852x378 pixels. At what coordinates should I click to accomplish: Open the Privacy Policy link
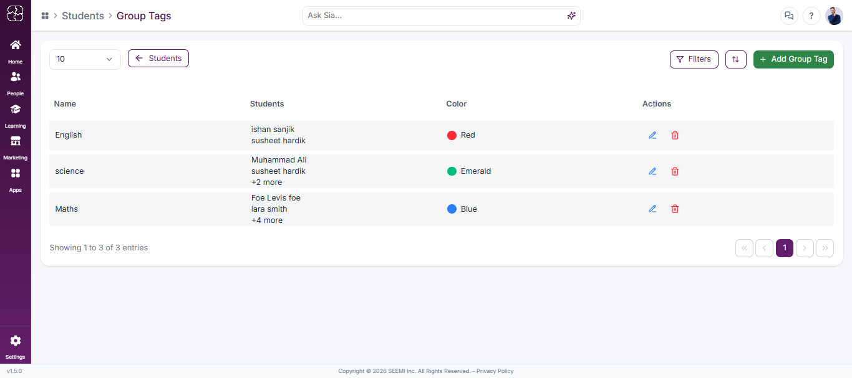coord(495,371)
